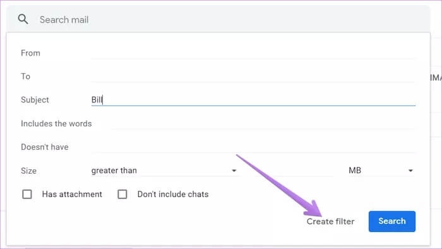Click the blue Search button
Image resolution: width=442 pixels, height=249 pixels.
392,221
